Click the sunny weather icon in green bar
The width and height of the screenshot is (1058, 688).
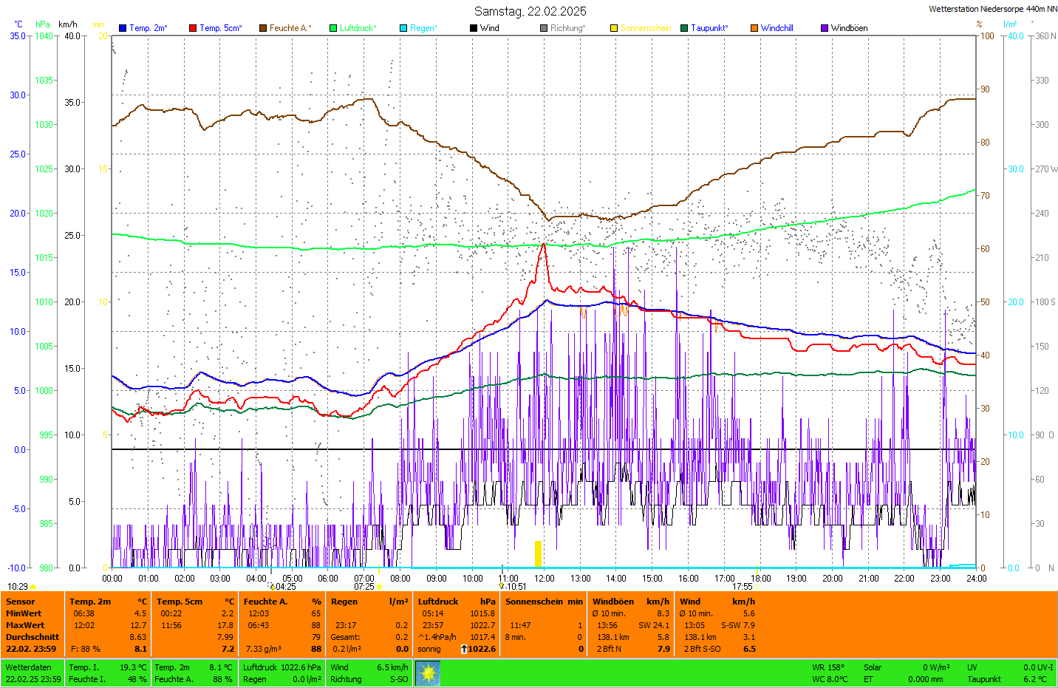pos(428,673)
